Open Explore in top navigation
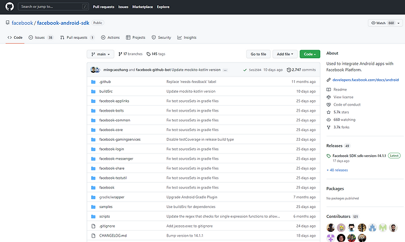Image resolution: width=405 pixels, height=242 pixels. (163, 6)
